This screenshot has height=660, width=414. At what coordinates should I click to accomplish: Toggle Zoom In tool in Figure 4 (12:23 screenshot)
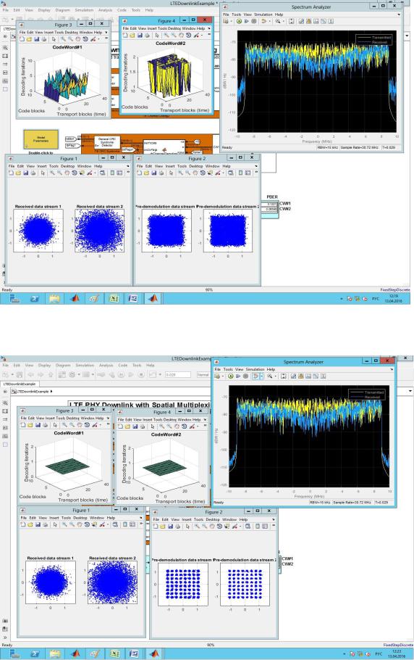[x=161, y=426]
